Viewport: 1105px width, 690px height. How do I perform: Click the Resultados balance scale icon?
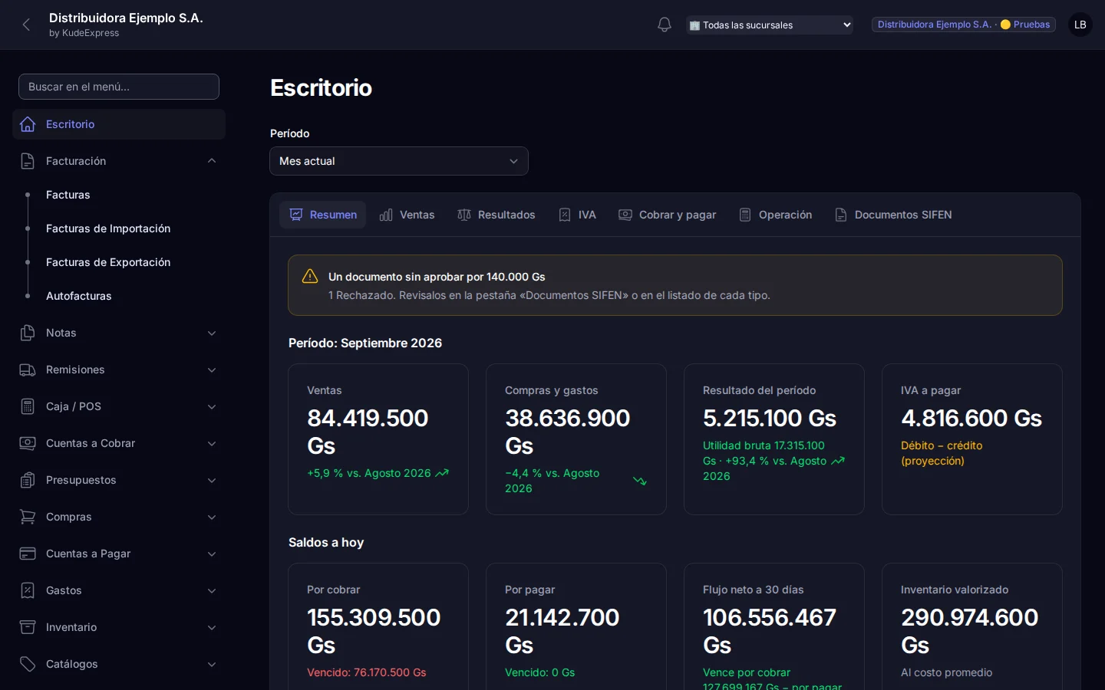point(464,215)
